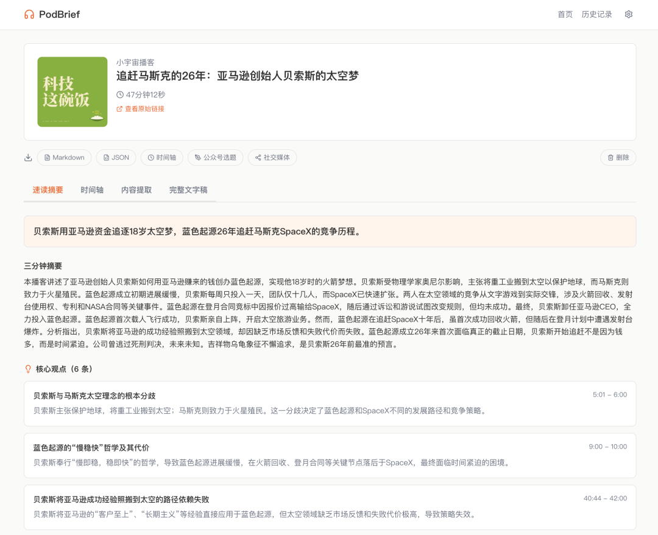Jump to timestamp 9:00 – 10:00
This screenshot has height=535, width=658.
607,447
